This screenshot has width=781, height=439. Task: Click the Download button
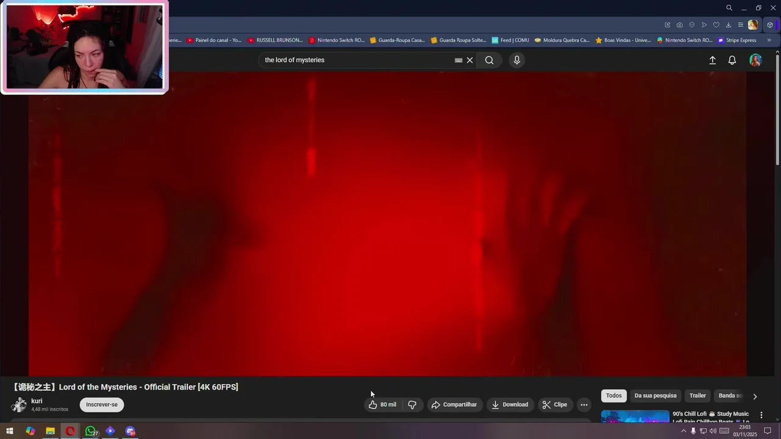510,405
